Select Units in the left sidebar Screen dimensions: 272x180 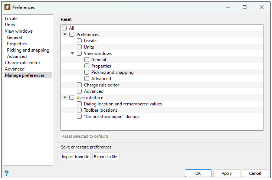coord(10,25)
